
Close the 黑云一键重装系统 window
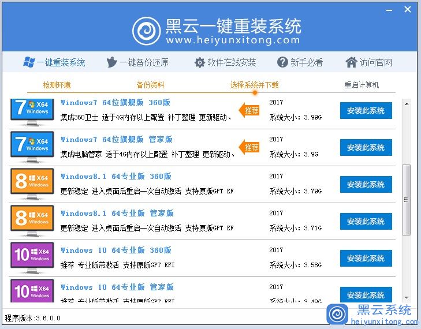408,9
